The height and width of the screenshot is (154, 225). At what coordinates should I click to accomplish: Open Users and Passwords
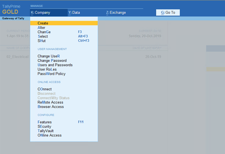click(55, 65)
